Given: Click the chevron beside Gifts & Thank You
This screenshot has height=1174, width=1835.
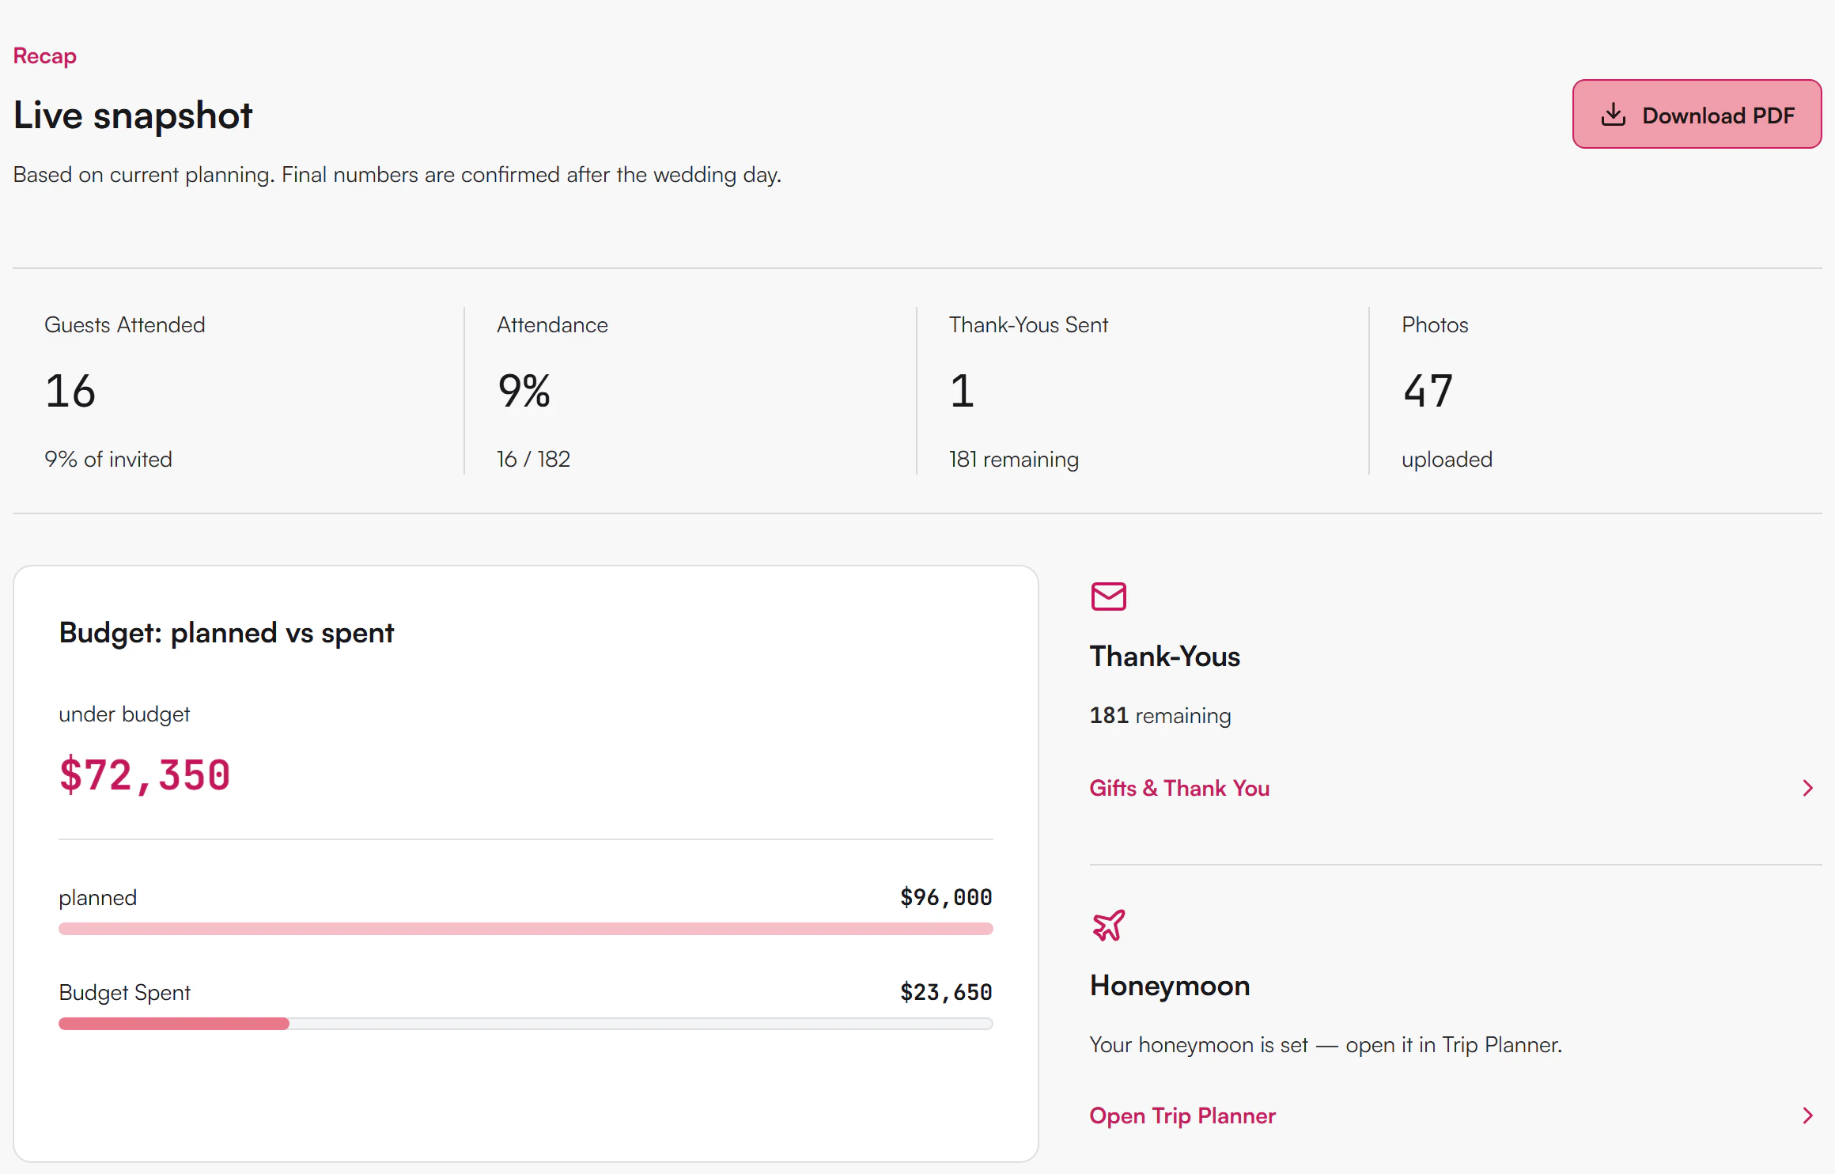Looking at the screenshot, I should click(1807, 788).
